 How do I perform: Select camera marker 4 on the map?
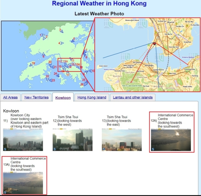(62, 43)
